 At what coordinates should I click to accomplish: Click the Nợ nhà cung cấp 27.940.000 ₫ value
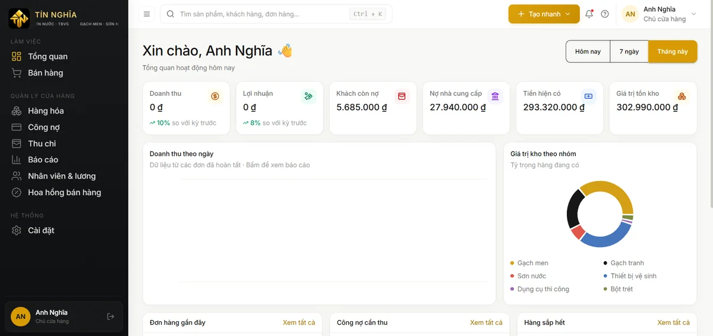tap(458, 108)
